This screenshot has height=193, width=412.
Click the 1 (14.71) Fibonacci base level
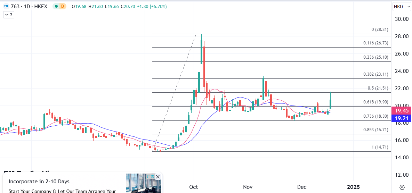380,147
